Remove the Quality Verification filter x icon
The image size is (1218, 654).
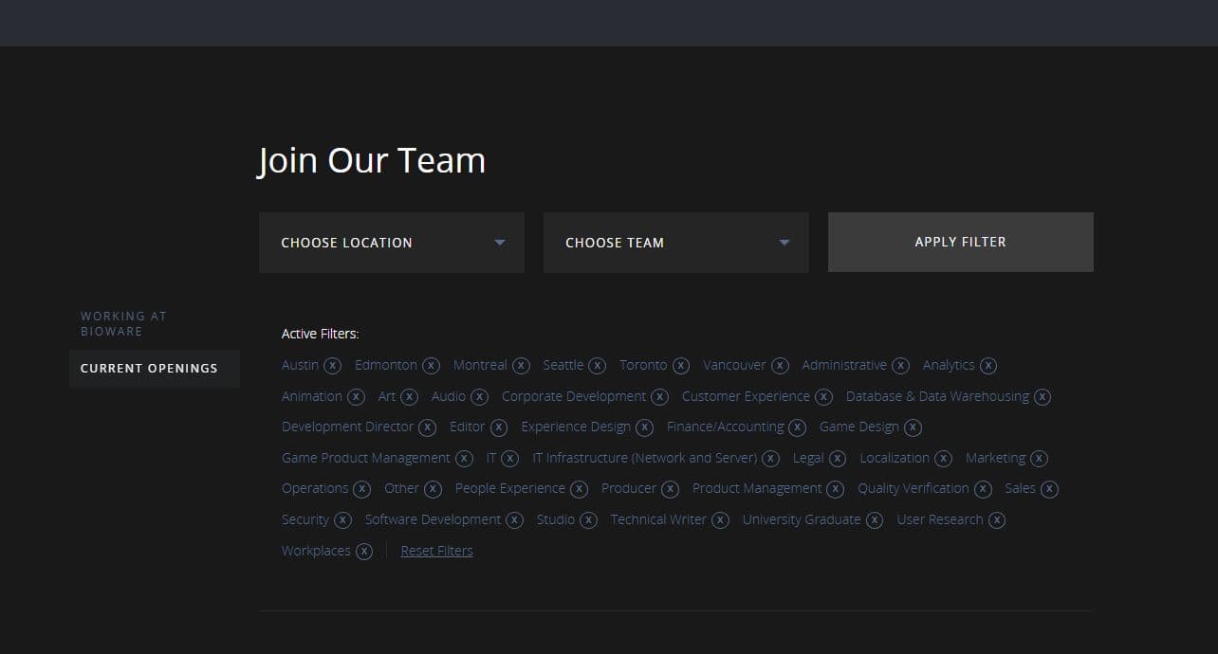point(983,489)
